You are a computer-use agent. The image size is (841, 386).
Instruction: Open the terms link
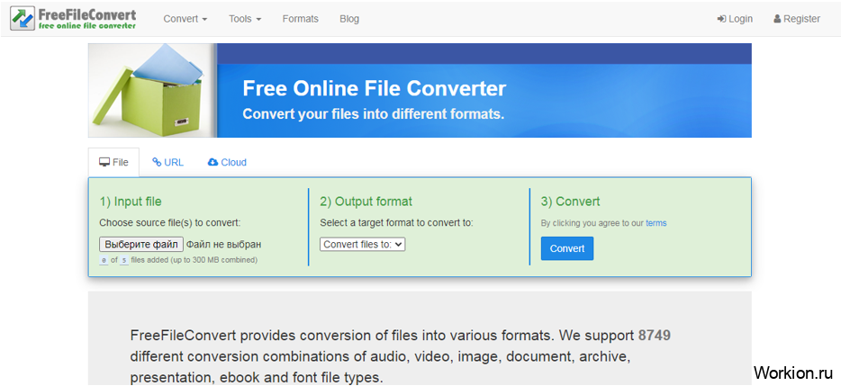pos(656,223)
